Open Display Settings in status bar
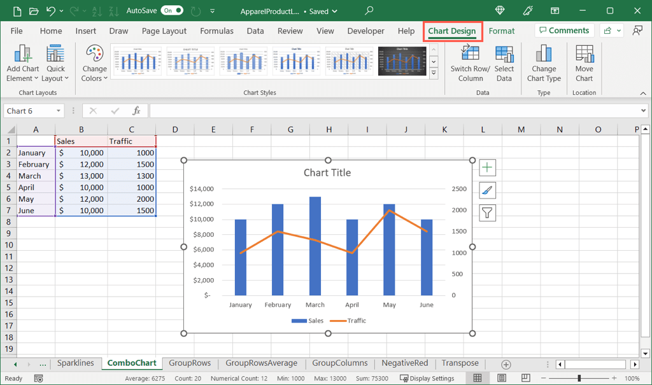Viewport: 652px width, 385px height. pyautogui.click(x=427, y=378)
